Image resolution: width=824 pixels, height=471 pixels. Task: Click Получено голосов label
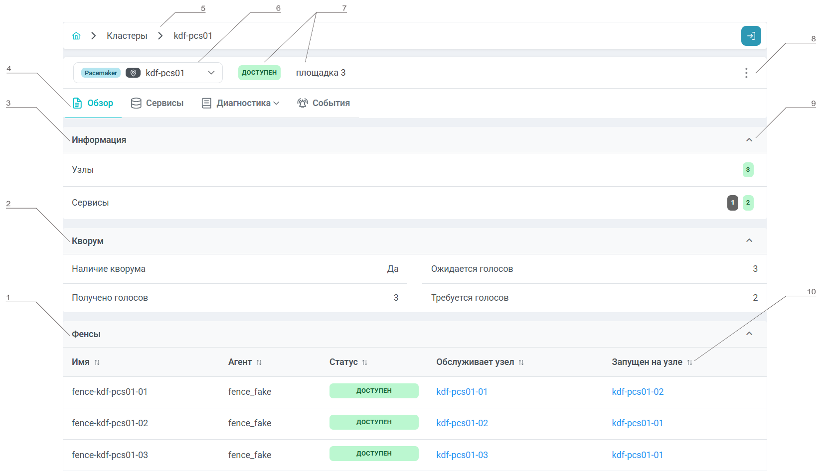110,298
